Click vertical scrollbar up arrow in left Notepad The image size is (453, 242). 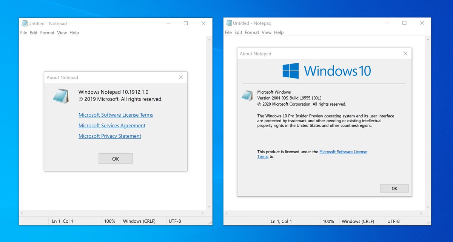(209, 39)
